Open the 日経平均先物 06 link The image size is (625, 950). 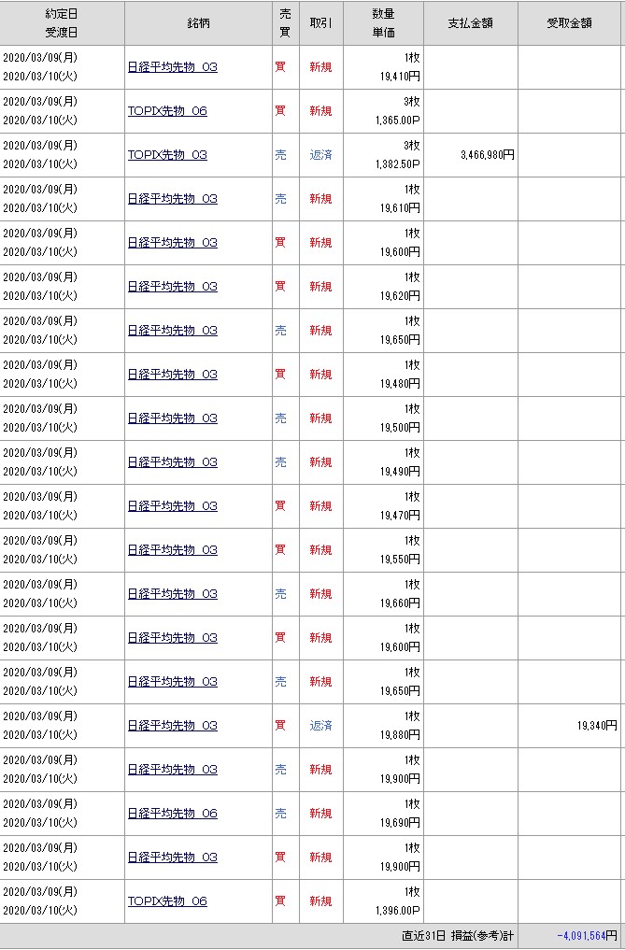pyautogui.click(x=172, y=814)
